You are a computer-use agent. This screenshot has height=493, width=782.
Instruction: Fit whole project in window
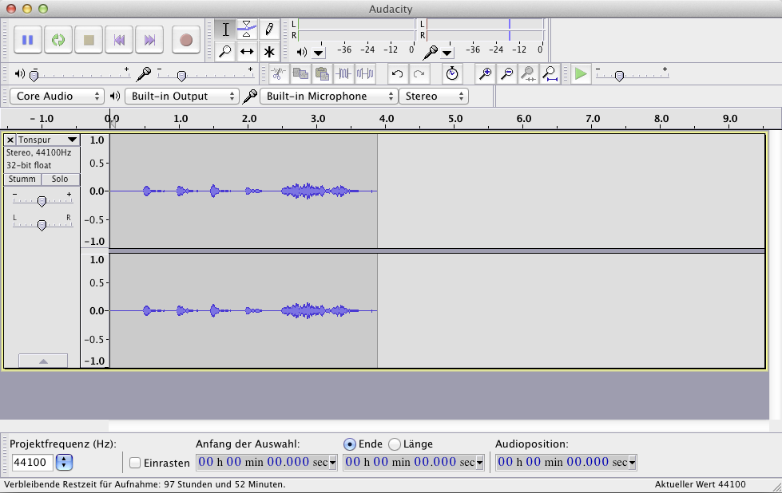click(550, 74)
